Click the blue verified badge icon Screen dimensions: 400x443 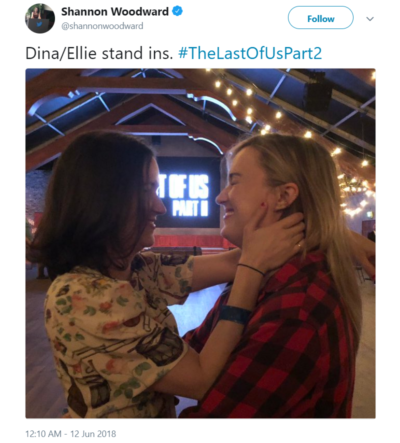pos(177,11)
